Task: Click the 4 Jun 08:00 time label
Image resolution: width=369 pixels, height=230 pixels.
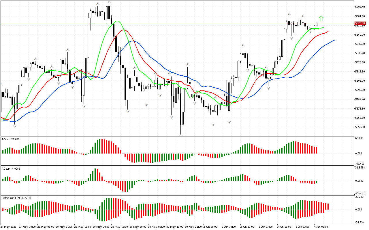Action: pos(321,227)
